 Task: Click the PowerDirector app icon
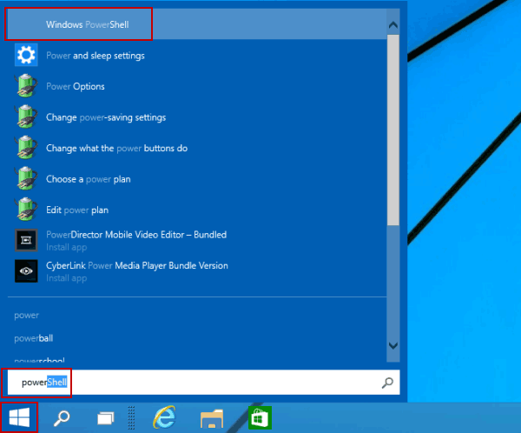click(x=26, y=240)
